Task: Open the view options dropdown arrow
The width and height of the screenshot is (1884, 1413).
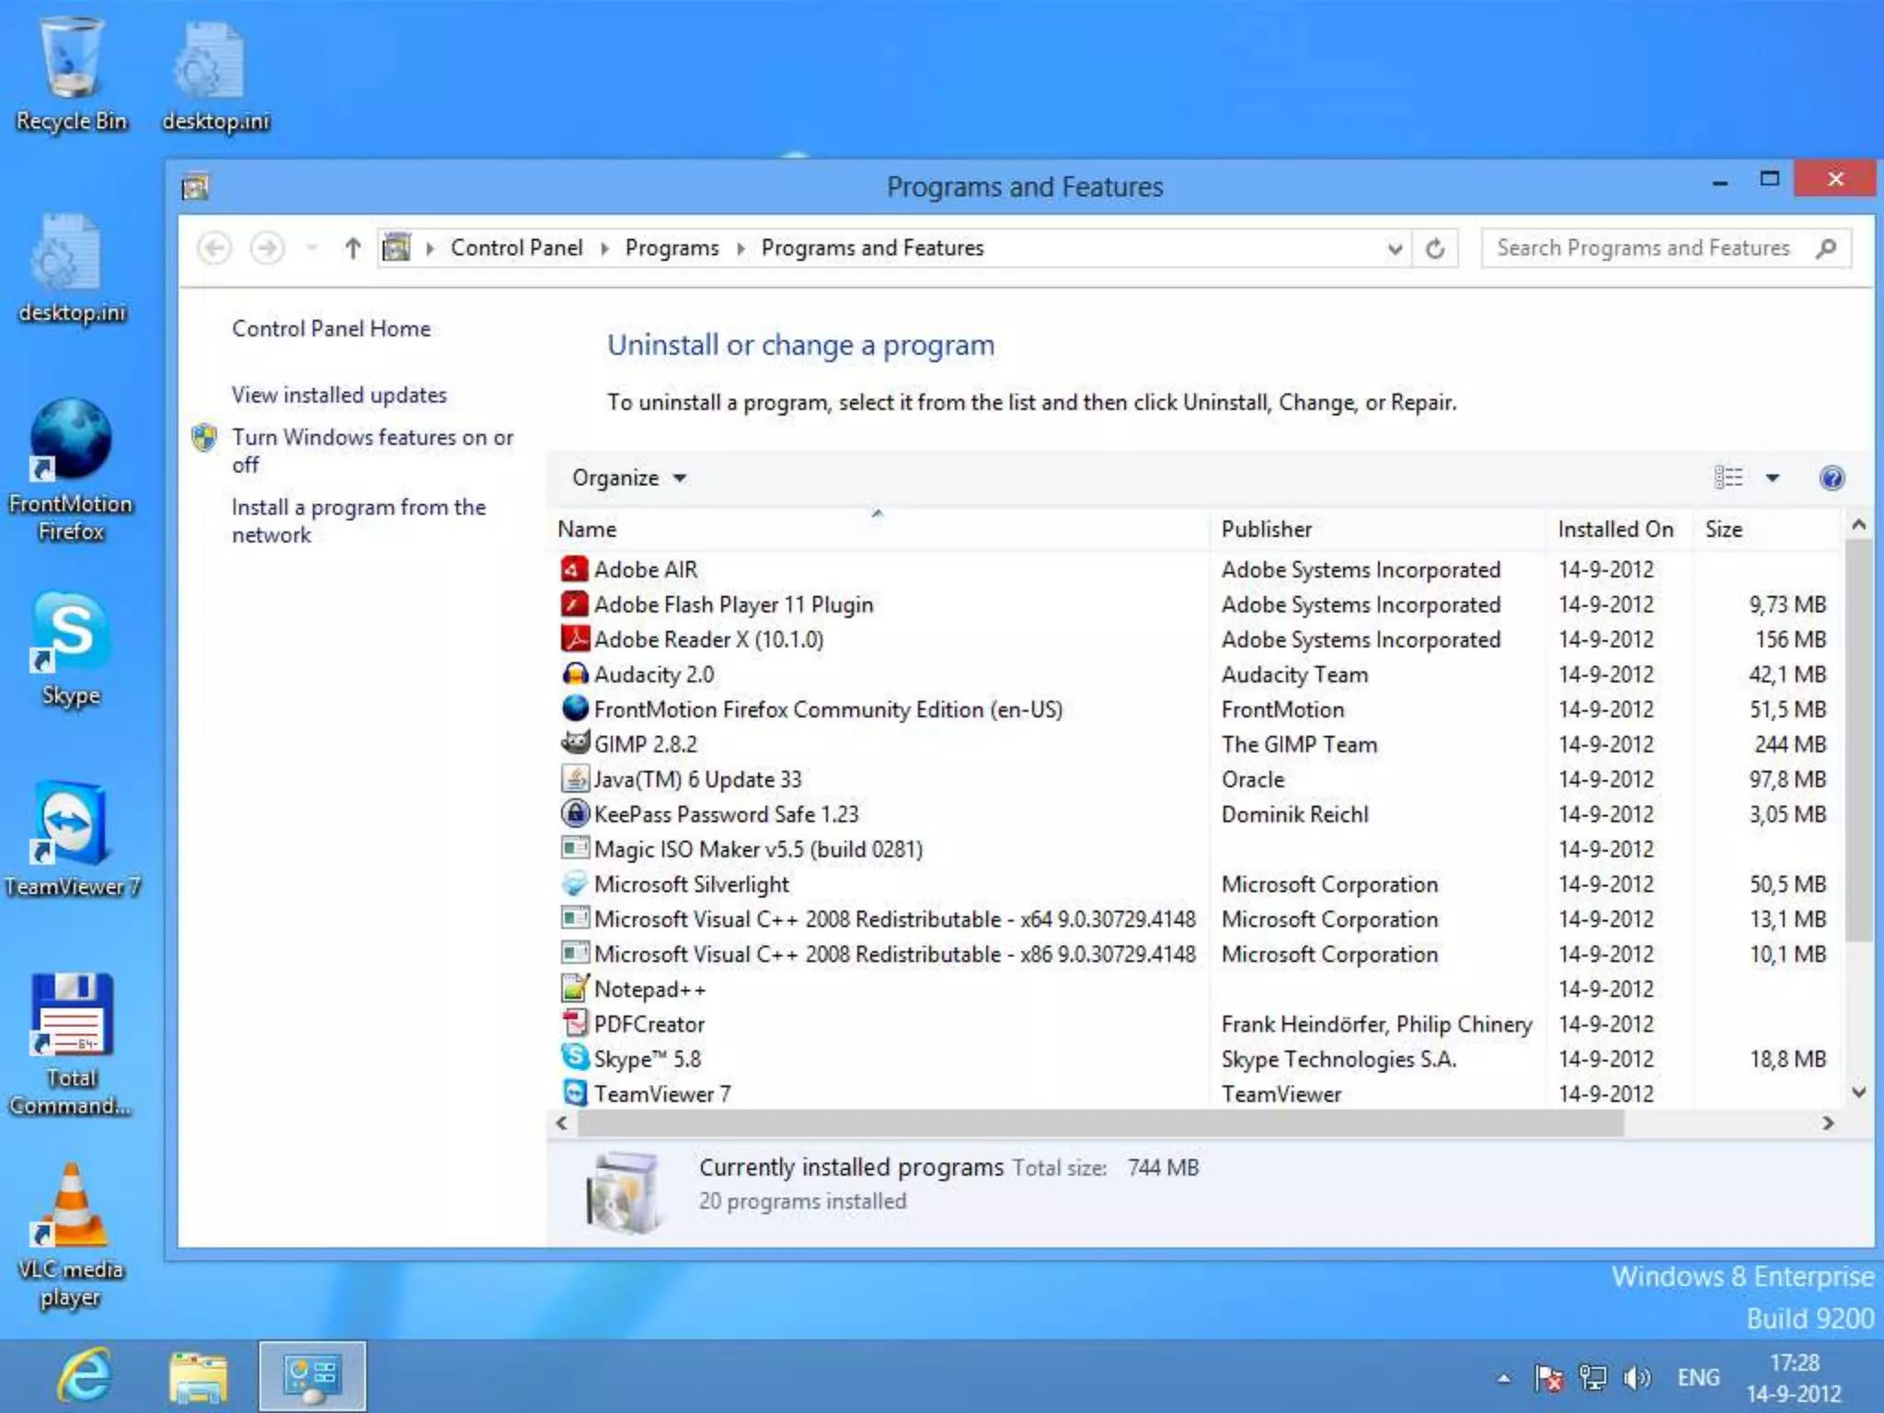Action: pyautogui.click(x=1773, y=478)
